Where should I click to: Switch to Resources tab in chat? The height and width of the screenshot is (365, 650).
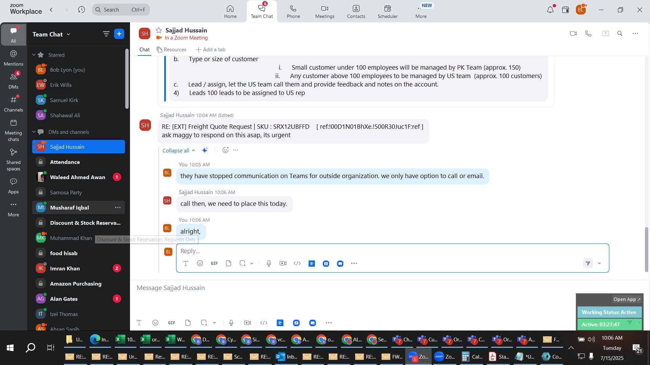point(171,50)
